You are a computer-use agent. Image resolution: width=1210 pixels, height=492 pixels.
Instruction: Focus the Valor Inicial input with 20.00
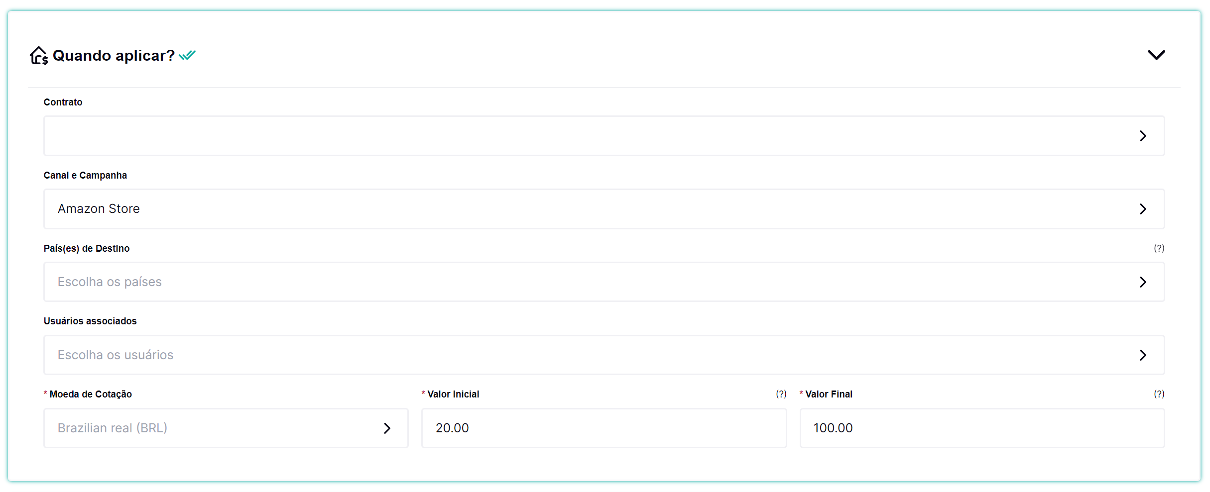click(604, 428)
